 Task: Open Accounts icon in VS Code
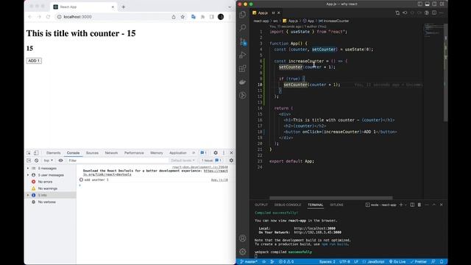[242, 239]
